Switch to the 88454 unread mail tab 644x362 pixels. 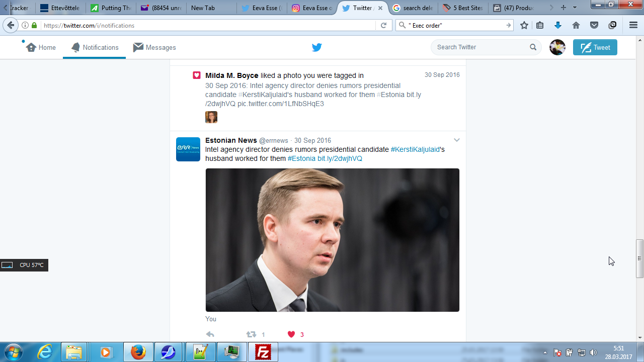pos(160,8)
